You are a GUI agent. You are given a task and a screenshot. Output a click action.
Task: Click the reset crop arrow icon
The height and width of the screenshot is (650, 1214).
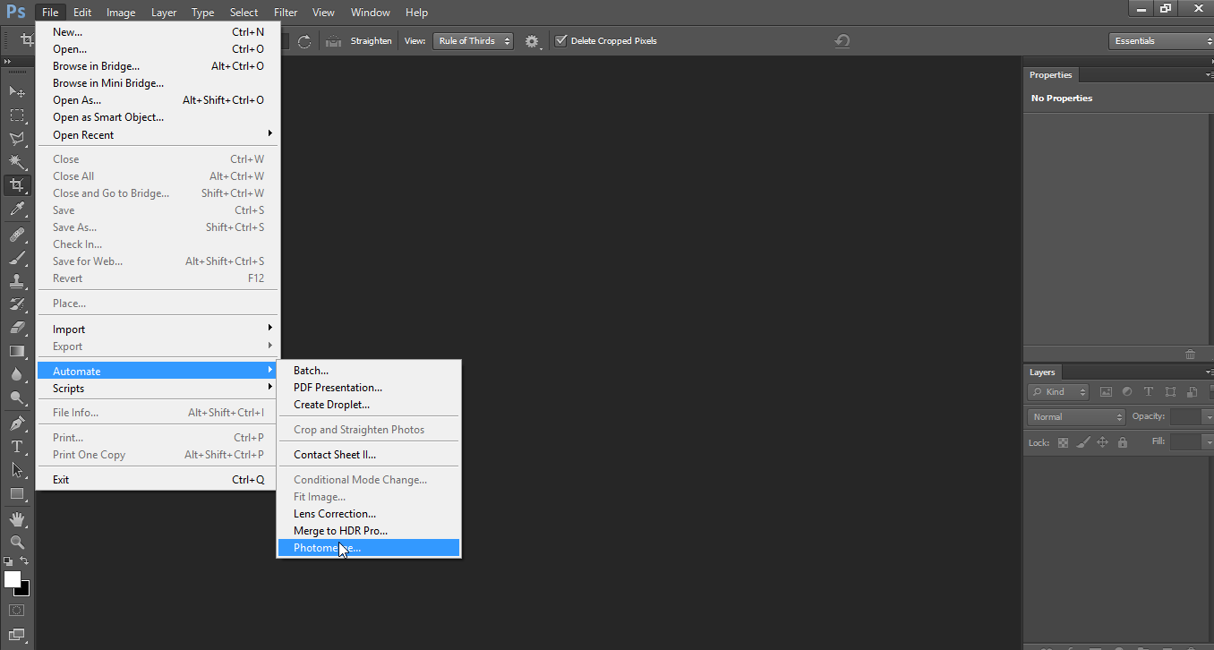(842, 41)
